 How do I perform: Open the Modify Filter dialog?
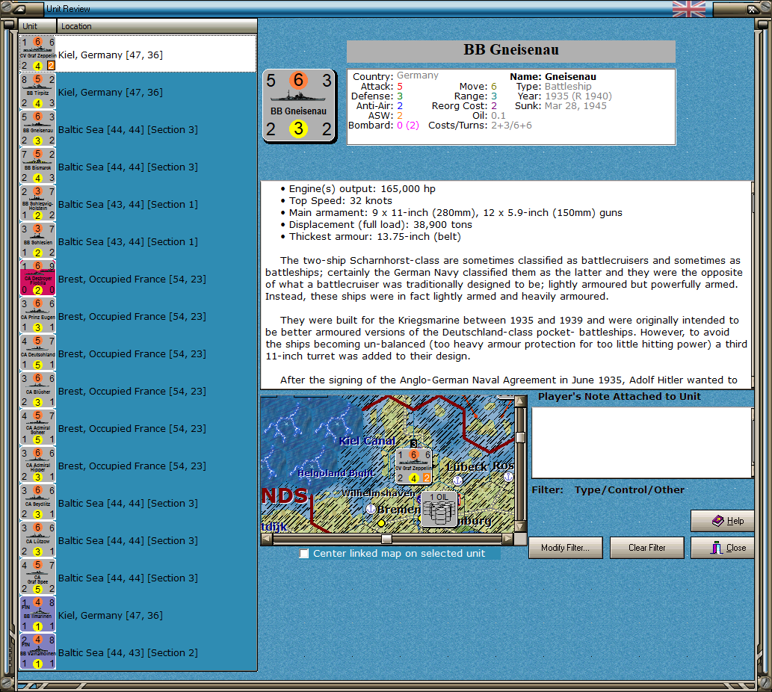click(x=565, y=548)
